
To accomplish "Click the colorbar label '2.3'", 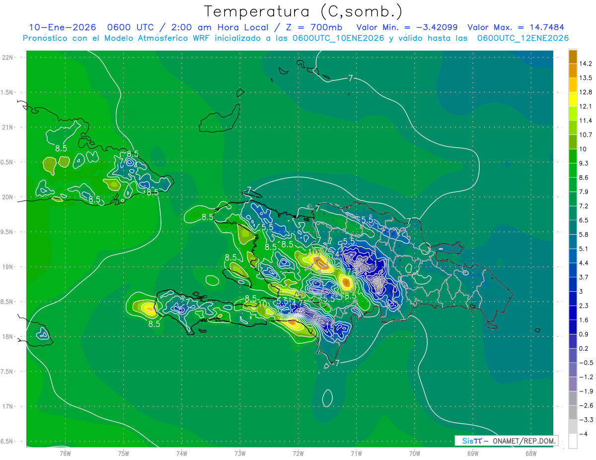I will coord(584,306).
